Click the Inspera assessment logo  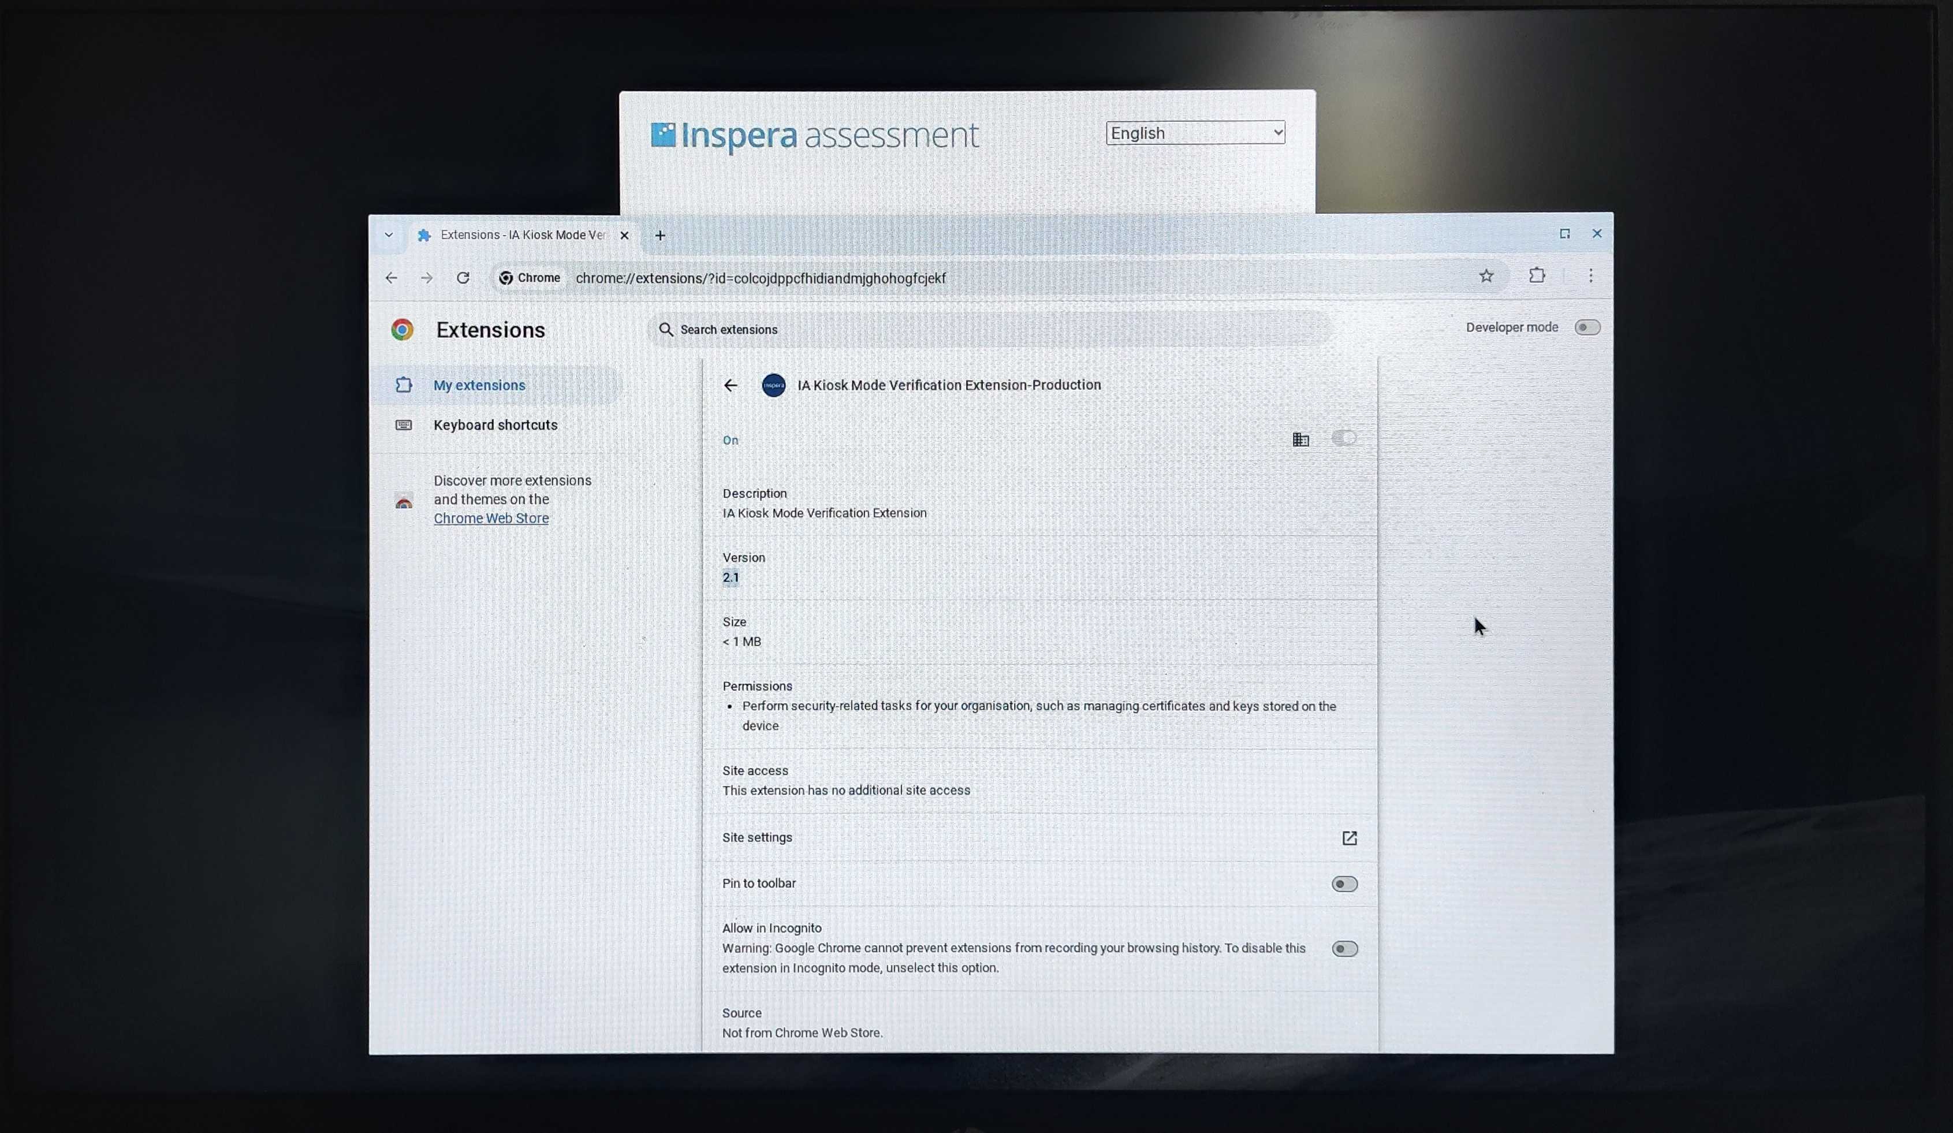click(x=815, y=136)
